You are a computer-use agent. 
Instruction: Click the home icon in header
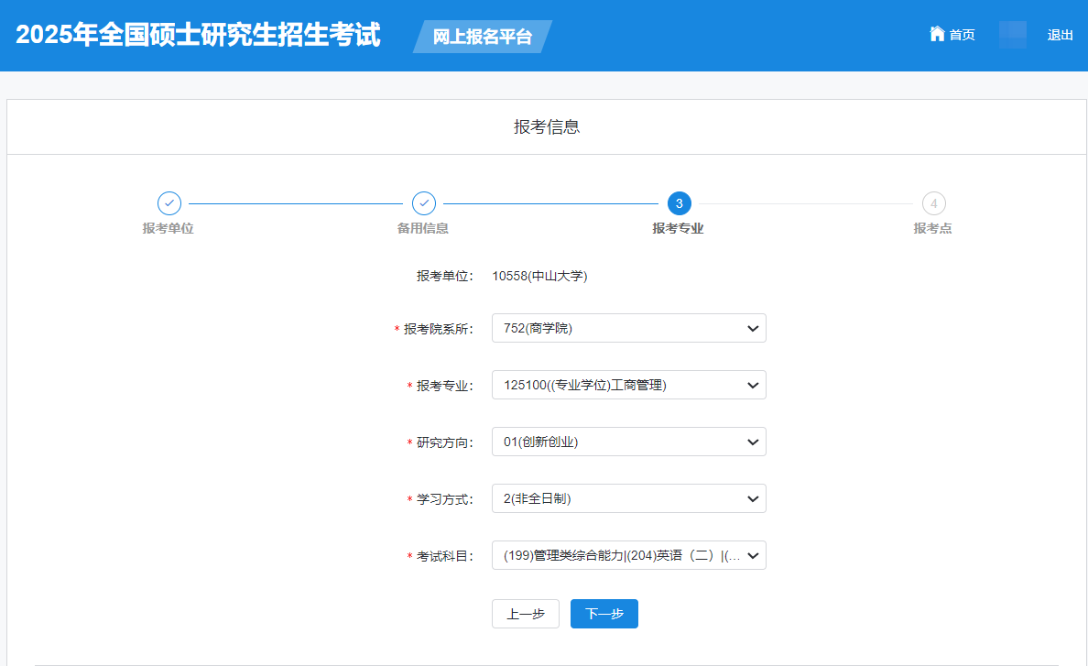(937, 34)
